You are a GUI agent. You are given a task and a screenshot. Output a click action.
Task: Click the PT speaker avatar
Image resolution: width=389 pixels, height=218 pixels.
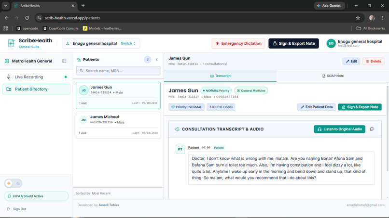click(x=180, y=149)
